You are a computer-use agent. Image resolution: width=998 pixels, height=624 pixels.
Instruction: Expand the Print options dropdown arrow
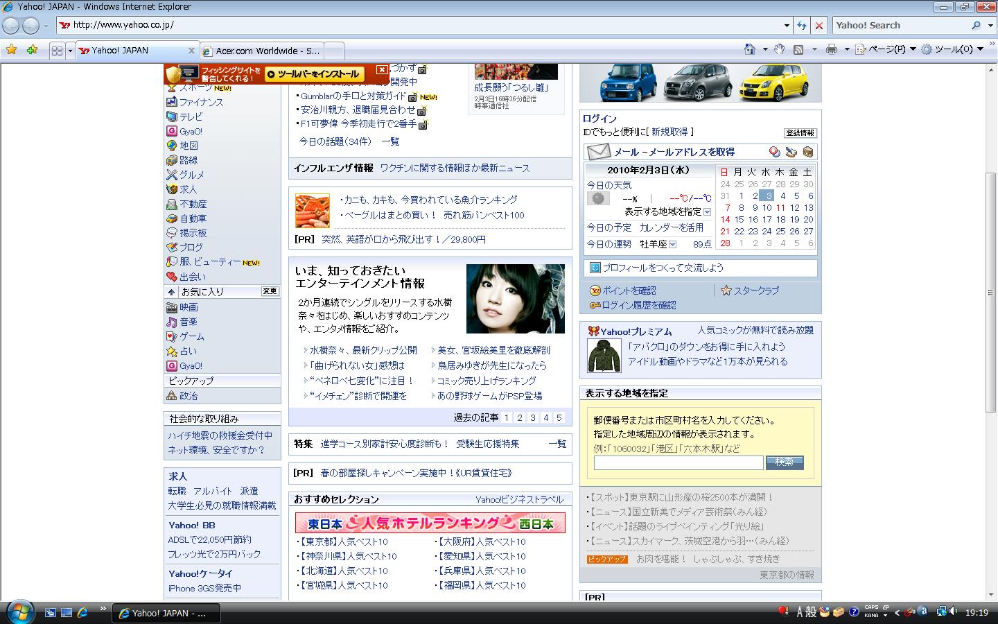click(x=847, y=49)
